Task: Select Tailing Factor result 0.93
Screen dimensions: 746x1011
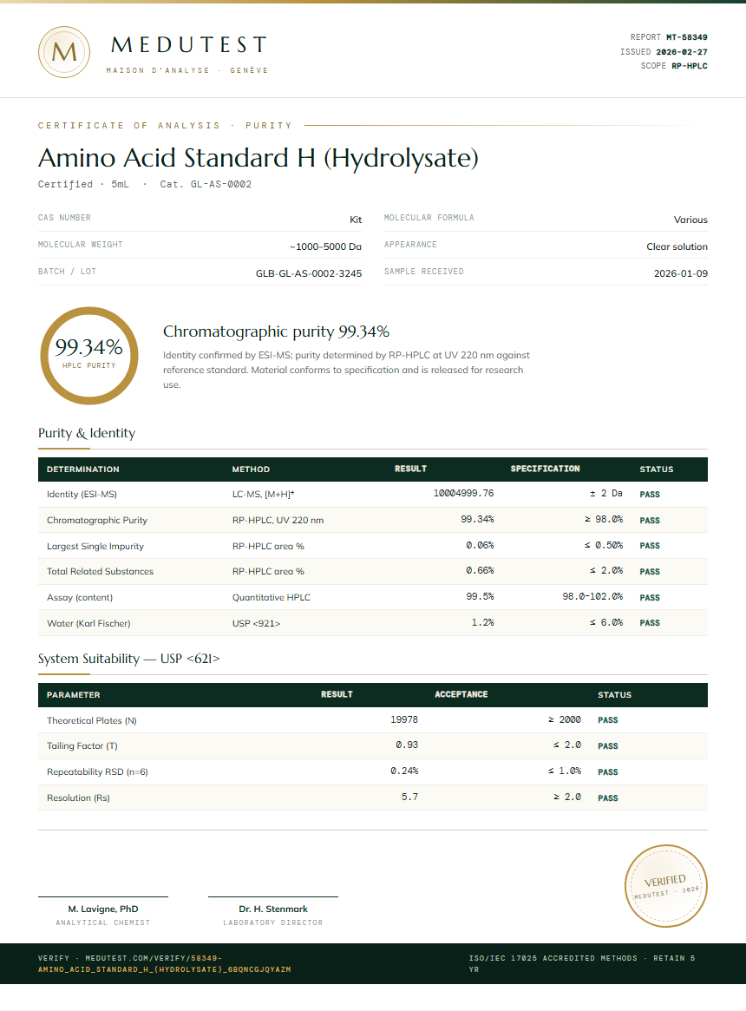Action: point(407,745)
